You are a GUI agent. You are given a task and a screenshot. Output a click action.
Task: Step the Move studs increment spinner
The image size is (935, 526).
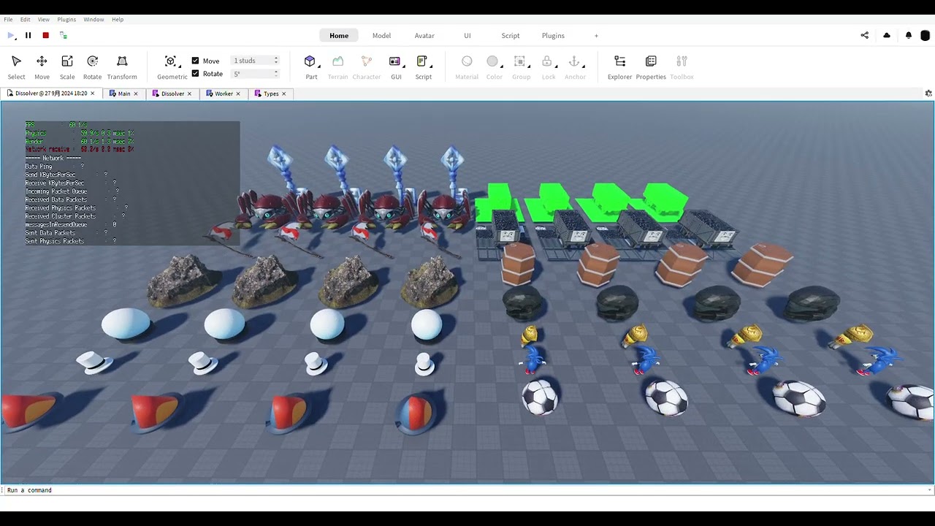(275, 61)
